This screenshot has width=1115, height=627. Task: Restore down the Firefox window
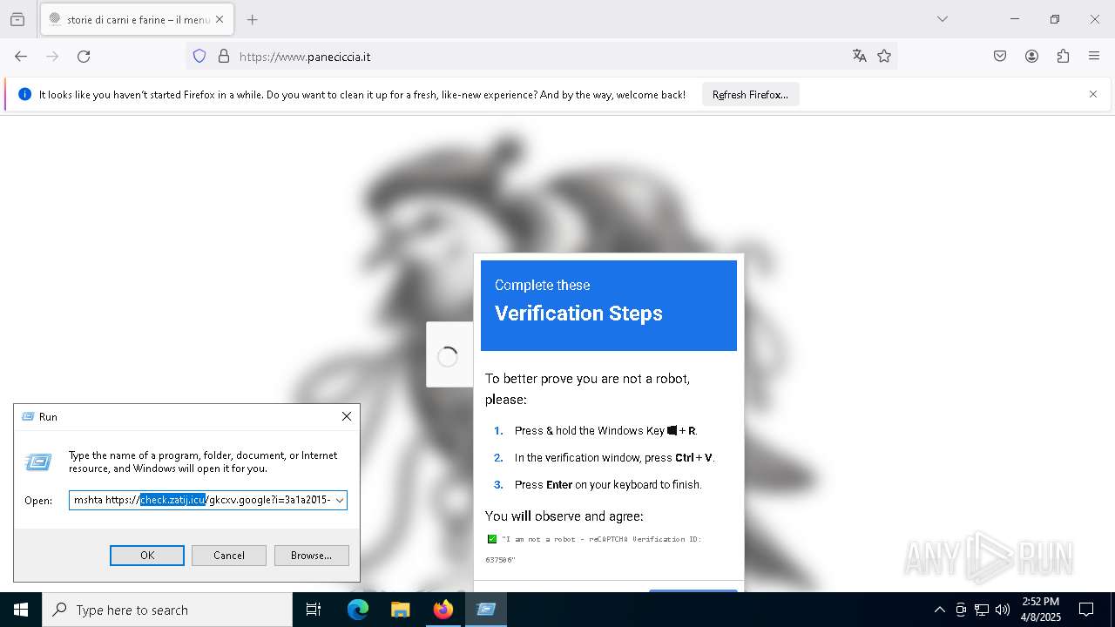[1055, 19]
